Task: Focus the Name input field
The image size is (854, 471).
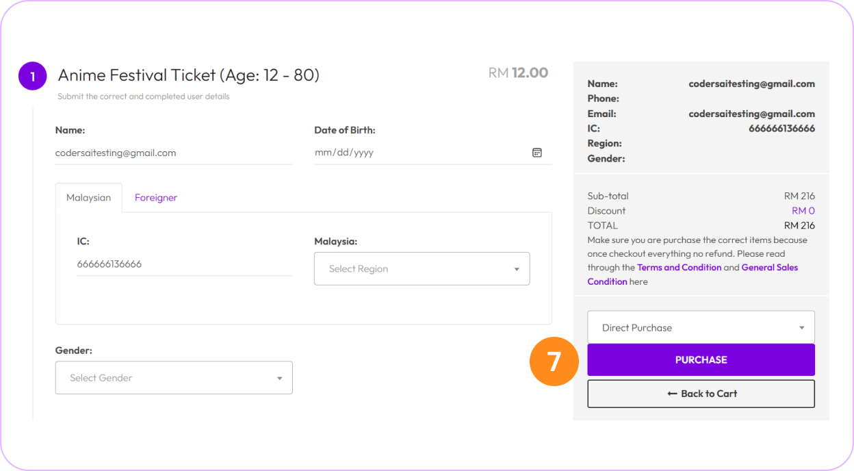Action: 174,153
